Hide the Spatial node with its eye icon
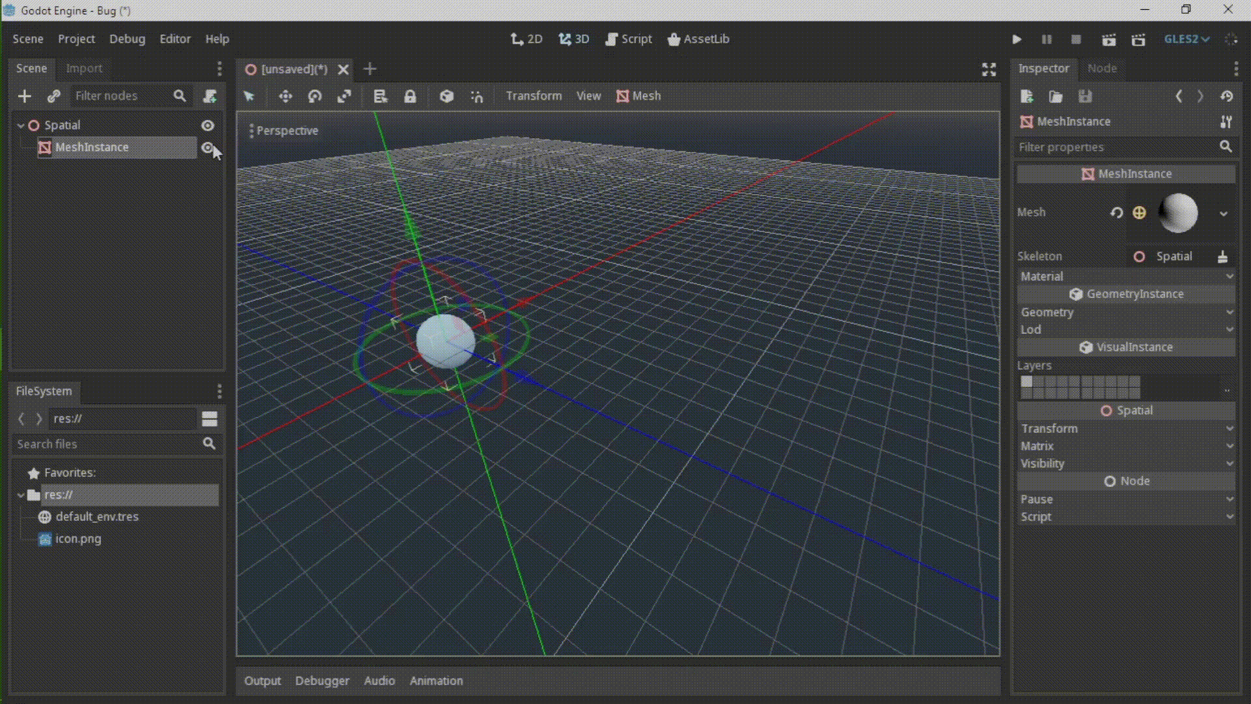The image size is (1251, 704). click(x=208, y=125)
